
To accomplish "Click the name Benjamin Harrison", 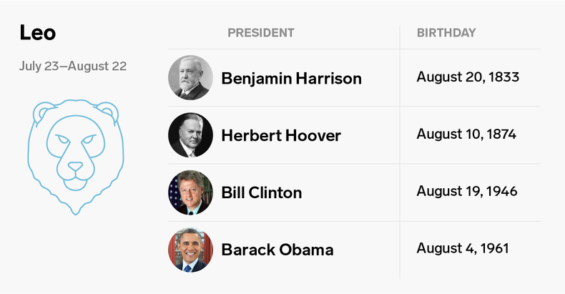I will pos(291,78).
